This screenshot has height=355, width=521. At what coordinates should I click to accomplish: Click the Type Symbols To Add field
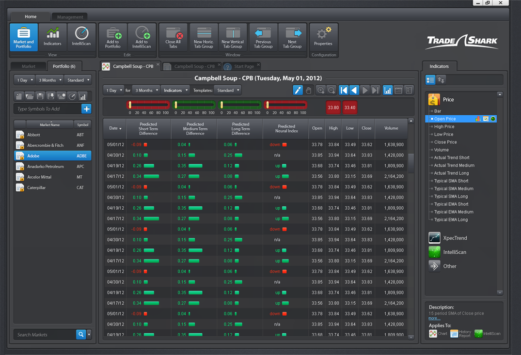tap(47, 109)
